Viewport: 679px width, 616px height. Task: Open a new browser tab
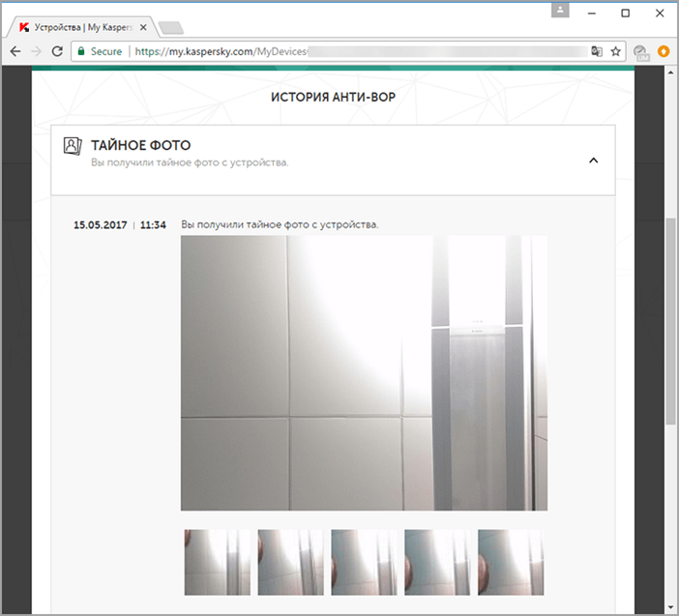pyautogui.click(x=171, y=28)
